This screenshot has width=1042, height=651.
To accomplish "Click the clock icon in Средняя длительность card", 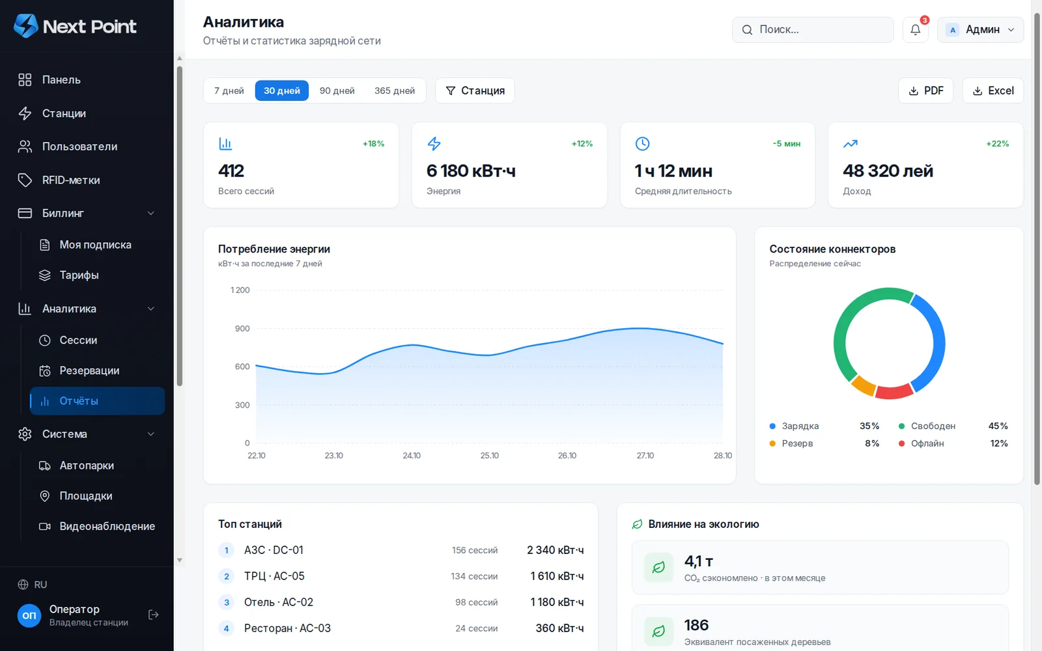I will click(642, 143).
